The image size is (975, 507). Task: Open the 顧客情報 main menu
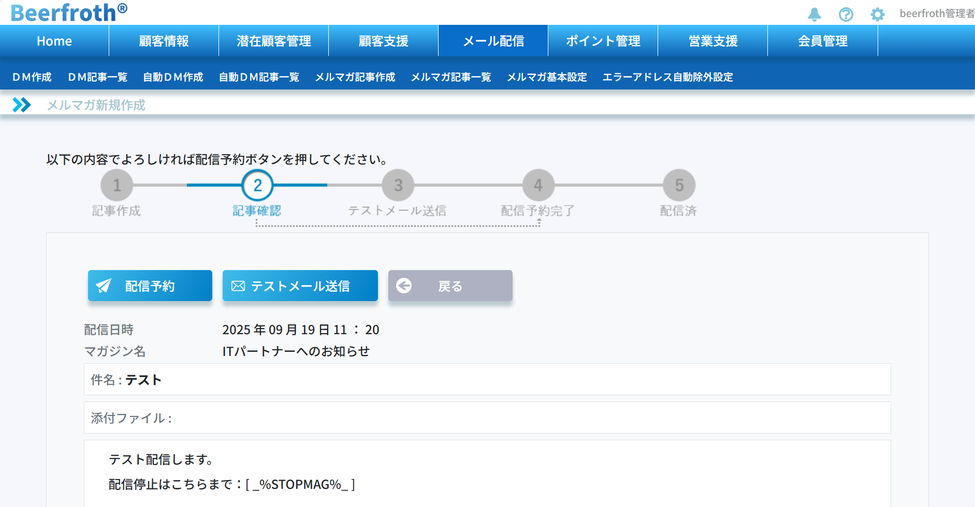pos(164,41)
